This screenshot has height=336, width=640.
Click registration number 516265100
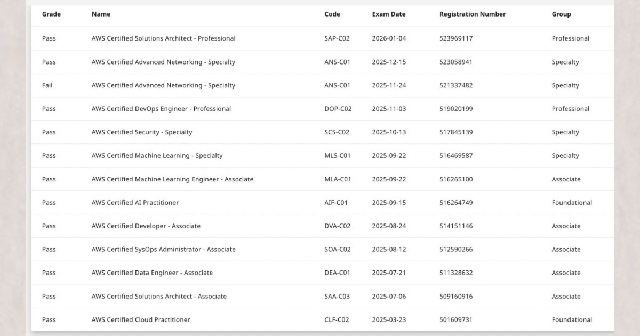click(455, 179)
